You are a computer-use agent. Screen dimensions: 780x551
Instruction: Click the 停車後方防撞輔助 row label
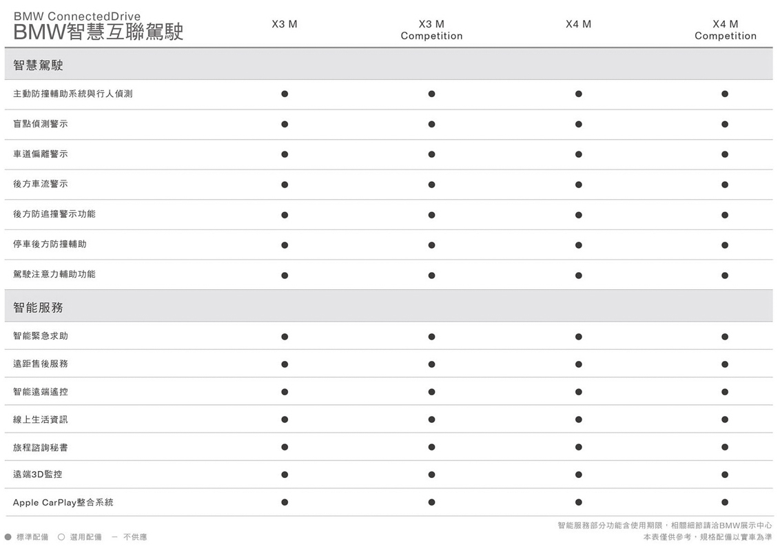50,245
